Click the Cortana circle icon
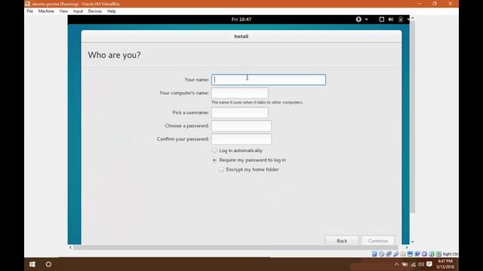Viewport: 483px width, 271px height. pyautogui.click(x=48, y=264)
